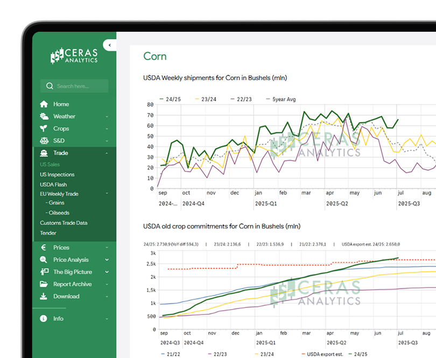This screenshot has height=358, width=436.
Task: Focus the 'Search here...' input field
Action: pyautogui.click(x=74, y=86)
